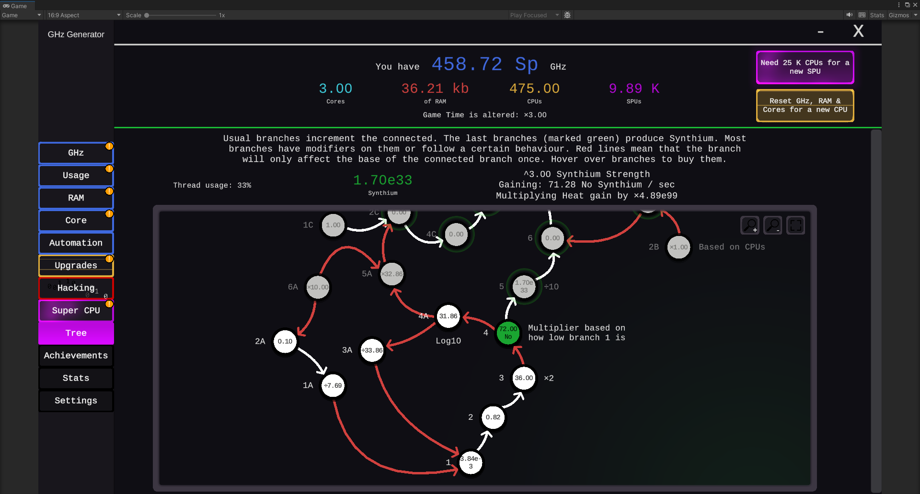
Task: Click the bug debug icon in toolbar
Action: coord(567,15)
